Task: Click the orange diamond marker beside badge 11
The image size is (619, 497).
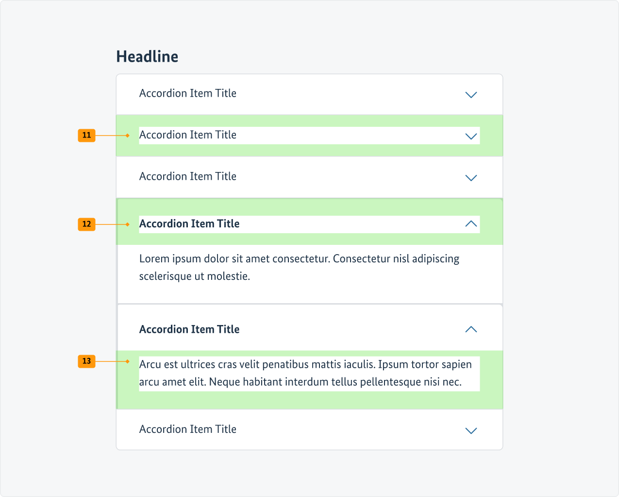Action: coord(128,136)
